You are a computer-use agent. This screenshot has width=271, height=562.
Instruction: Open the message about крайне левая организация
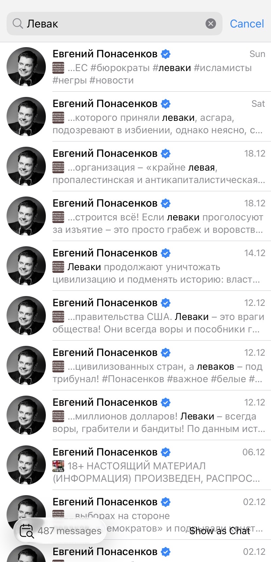coord(135,166)
